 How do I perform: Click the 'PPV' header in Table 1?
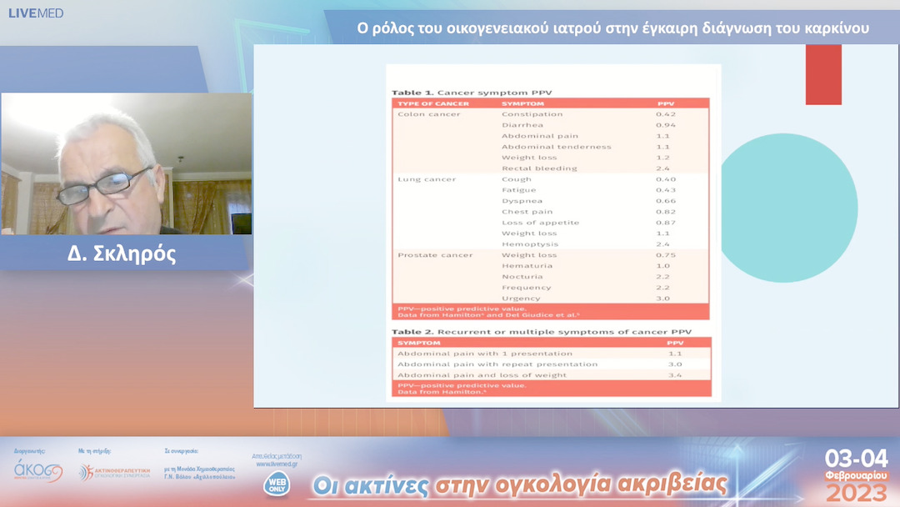tap(666, 104)
